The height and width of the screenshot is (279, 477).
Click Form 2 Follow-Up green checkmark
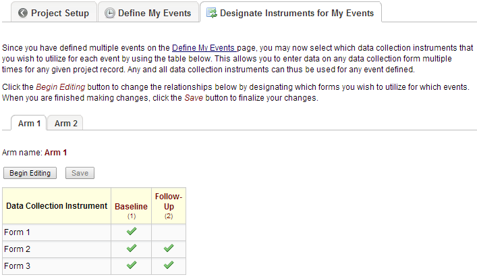[169, 249]
